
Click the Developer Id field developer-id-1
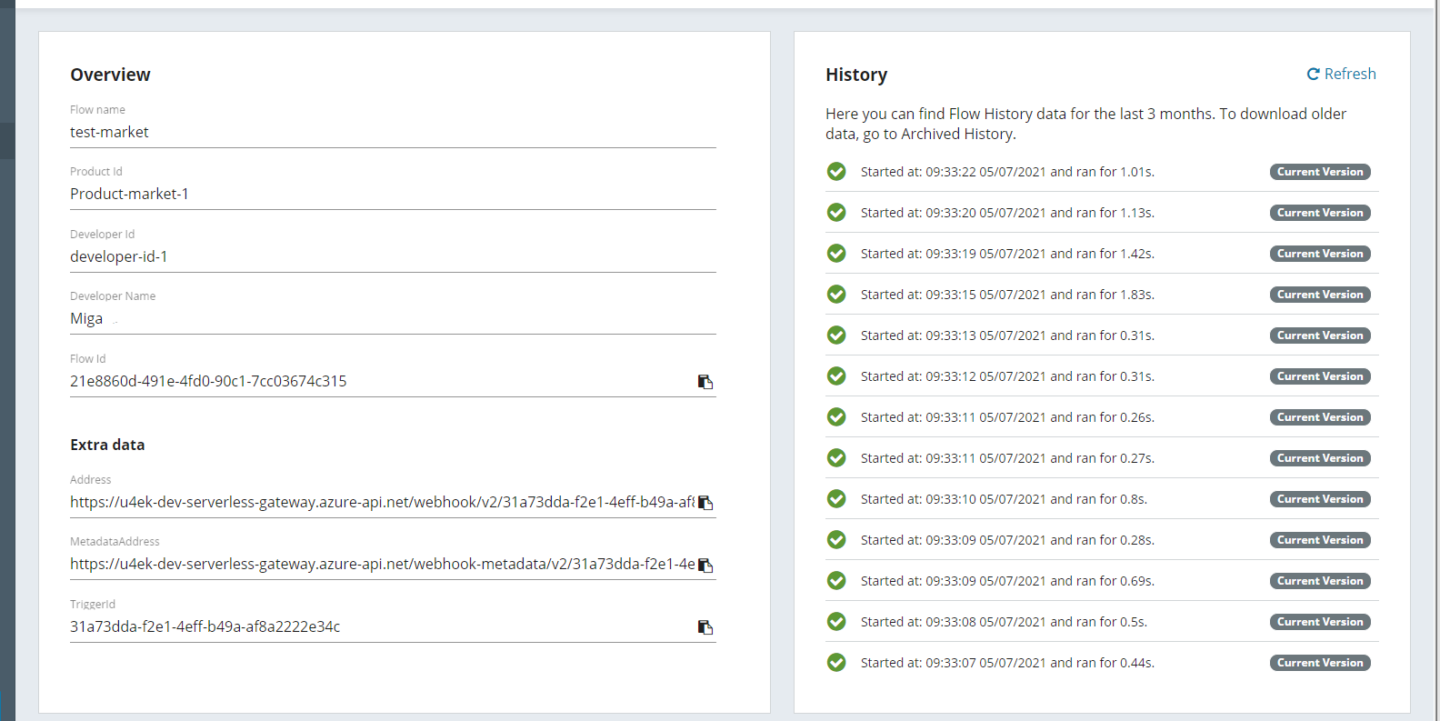click(393, 257)
